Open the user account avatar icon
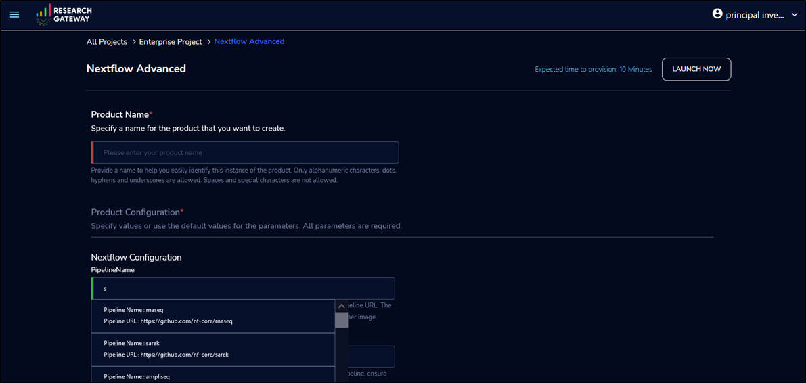 click(x=717, y=14)
